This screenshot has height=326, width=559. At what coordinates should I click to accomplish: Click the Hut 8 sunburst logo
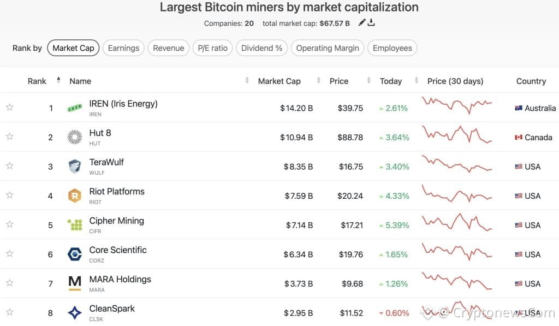74,137
